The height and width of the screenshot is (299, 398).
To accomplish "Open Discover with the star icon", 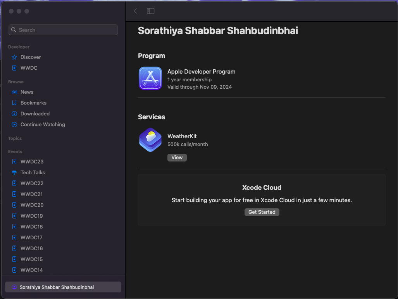I will 31,57.
